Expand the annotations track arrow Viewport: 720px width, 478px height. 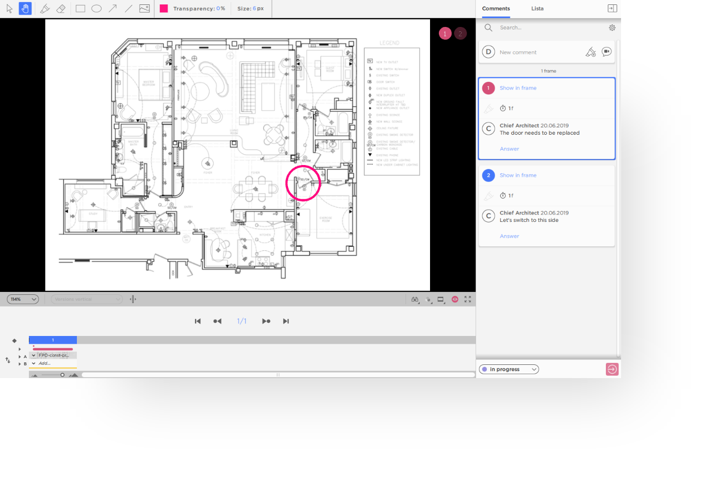pos(20,349)
